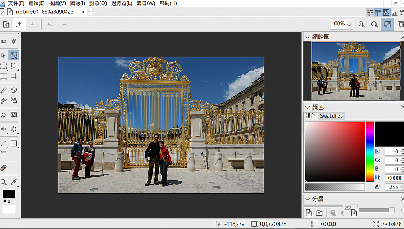Viewport: 404px width, 229px height.
Task: Select the rectangular selection tool
Action: tap(3, 66)
